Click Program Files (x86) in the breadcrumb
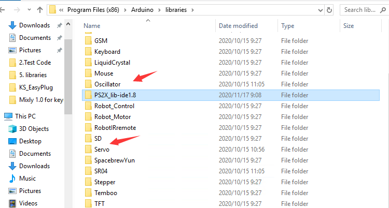 pyautogui.click(x=93, y=10)
